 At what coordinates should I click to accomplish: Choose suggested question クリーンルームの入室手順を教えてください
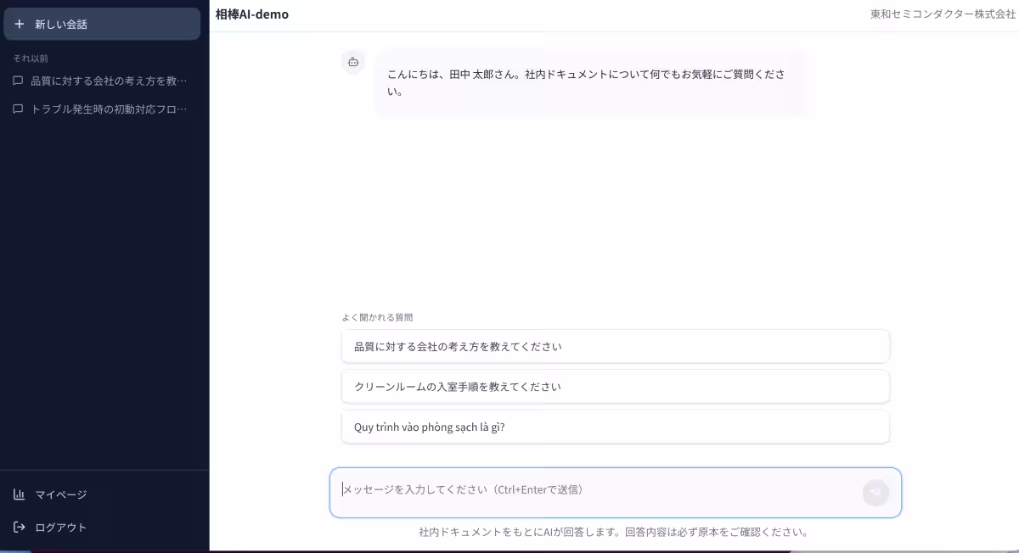click(x=616, y=386)
